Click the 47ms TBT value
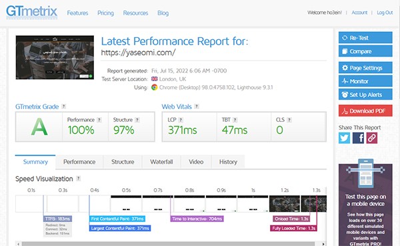 pyautogui.click(x=235, y=130)
